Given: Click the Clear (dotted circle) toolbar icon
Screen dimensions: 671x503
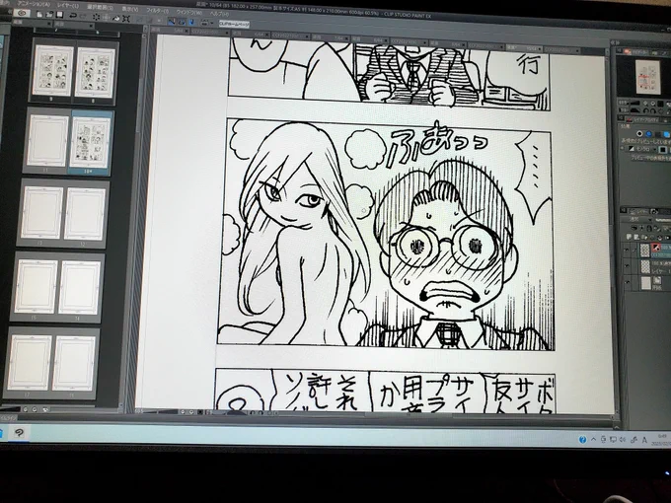Looking at the screenshot, I should 96,17.
